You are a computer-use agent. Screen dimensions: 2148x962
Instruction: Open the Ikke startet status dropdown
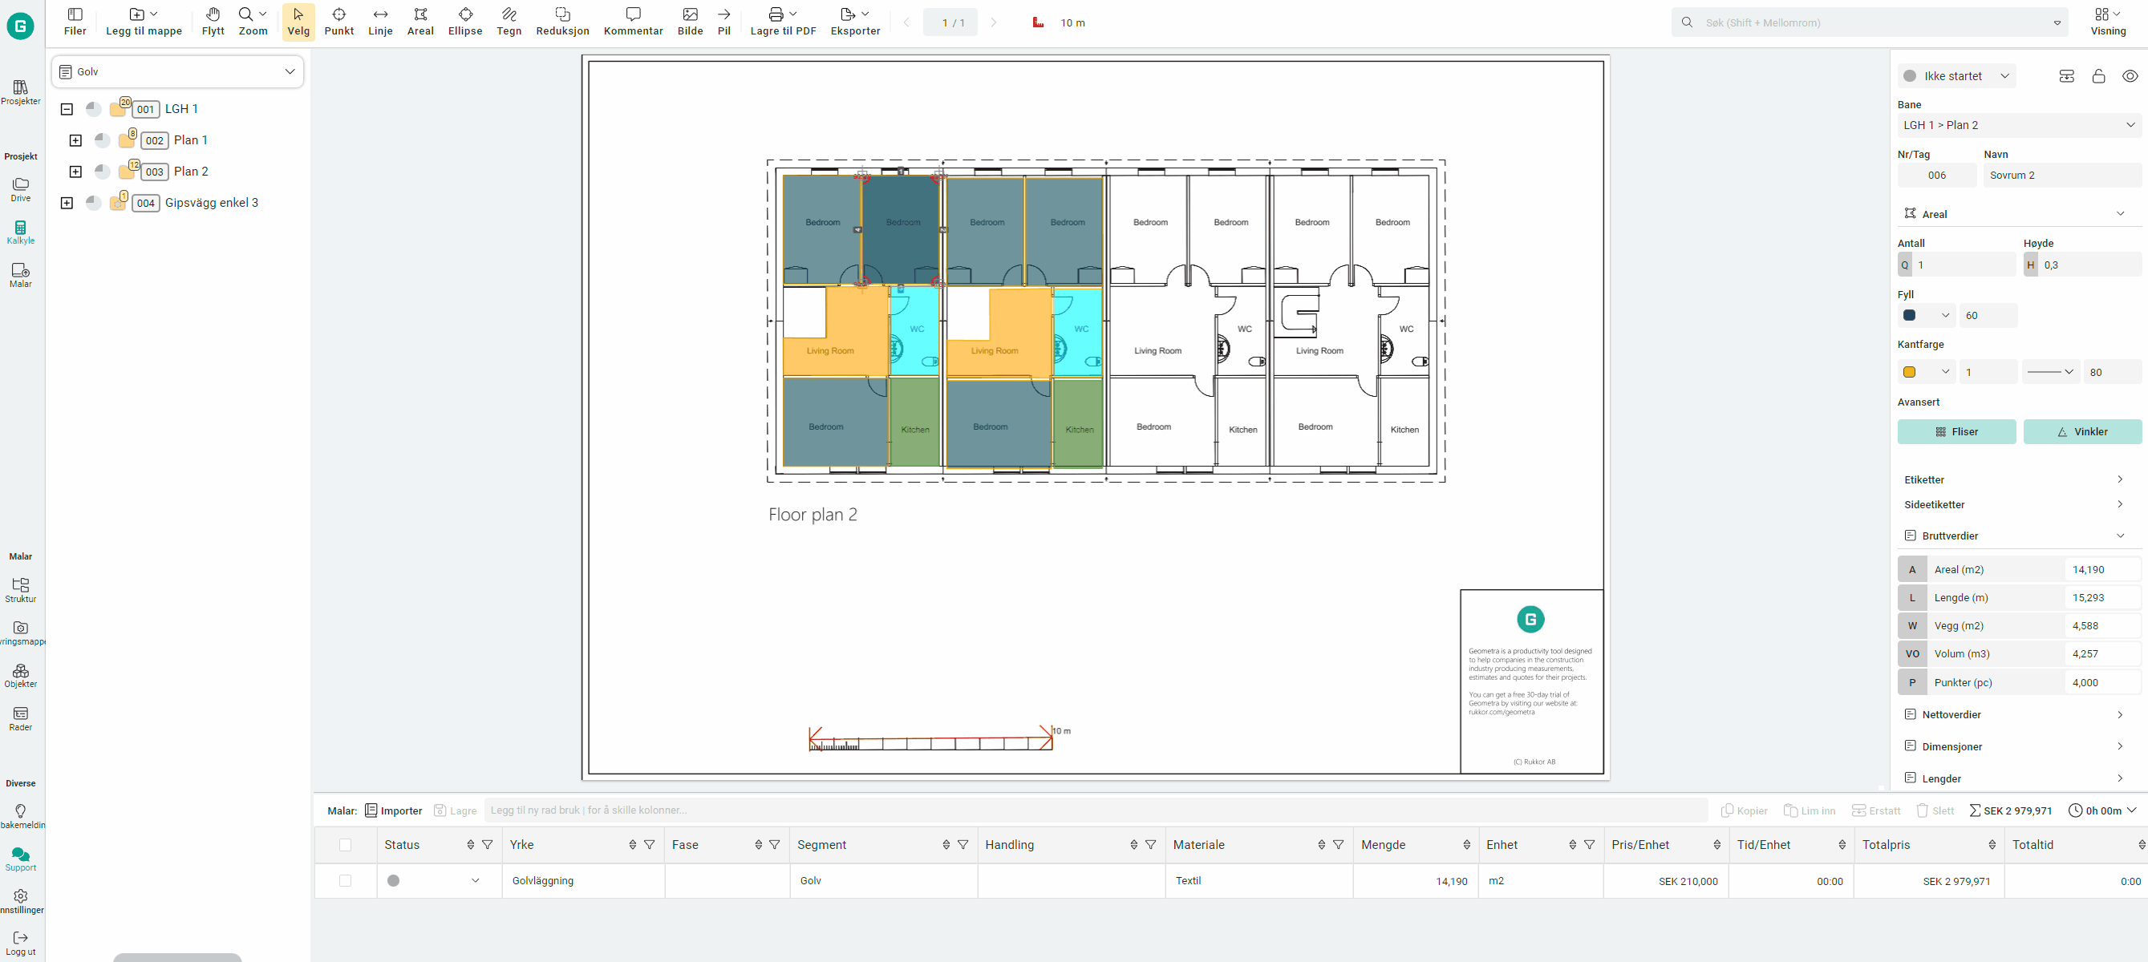[1956, 76]
